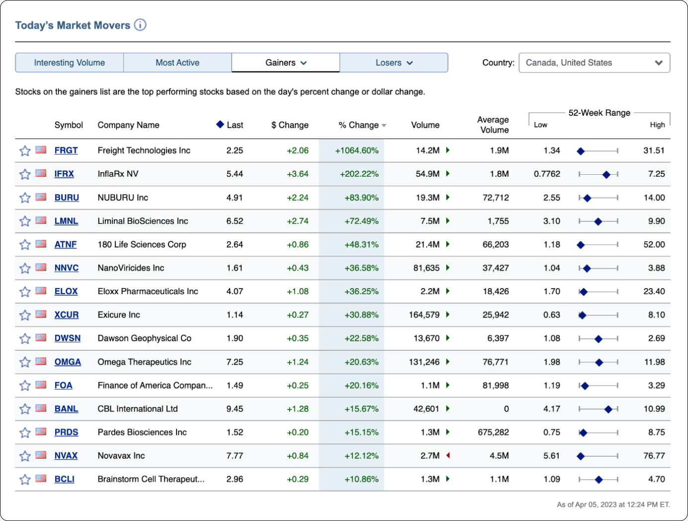Viewport: 688px width, 521px height.
Task: Open the Country dropdown showing Canada, United States
Action: click(594, 63)
